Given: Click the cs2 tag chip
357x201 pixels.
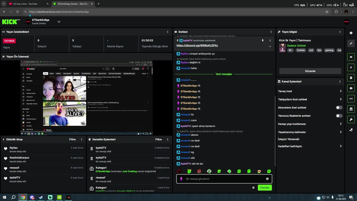Looking at the screenshot, I should click(311, 50).
